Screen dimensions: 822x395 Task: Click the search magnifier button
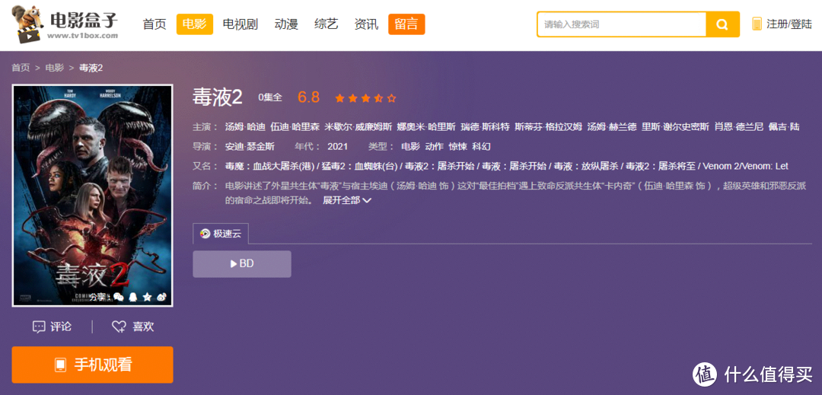[x=722, y=24]
